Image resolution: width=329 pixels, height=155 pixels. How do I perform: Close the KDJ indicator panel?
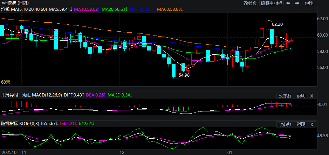312,124
